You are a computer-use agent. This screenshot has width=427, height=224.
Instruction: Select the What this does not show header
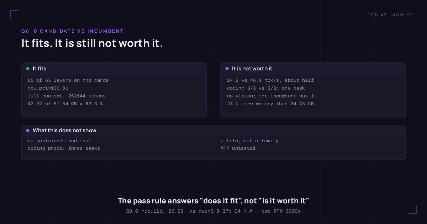pos(213,130)
